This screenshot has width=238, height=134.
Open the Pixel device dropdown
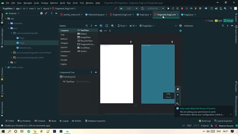click(122, 26)
